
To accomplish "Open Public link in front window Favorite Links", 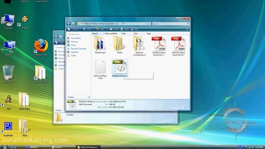I will click(72, 55).
